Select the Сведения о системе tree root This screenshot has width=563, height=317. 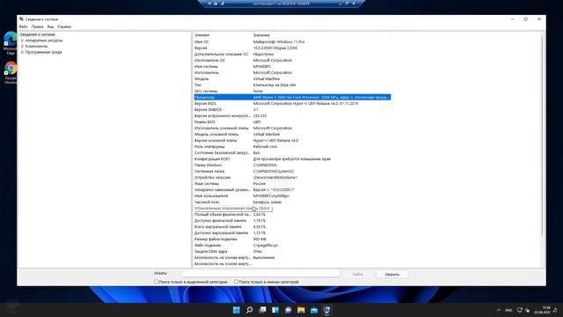37,34
